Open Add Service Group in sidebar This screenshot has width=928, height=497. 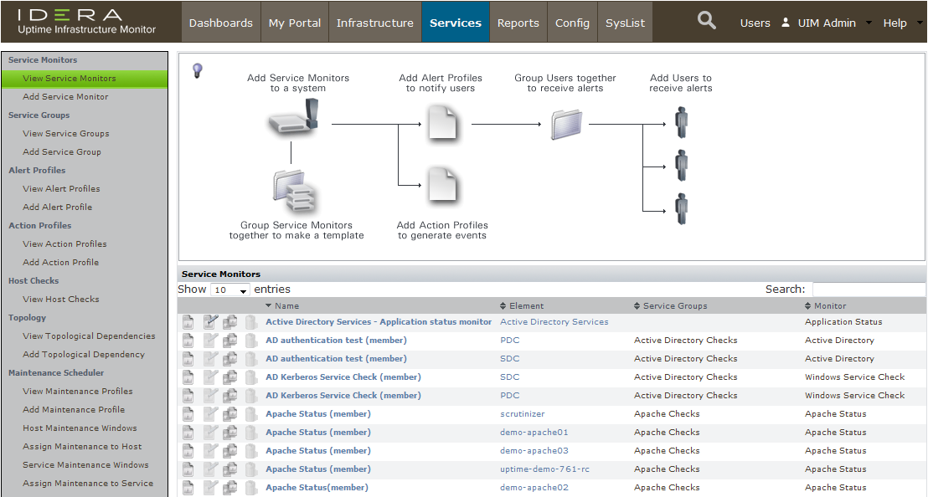pos(61,152)
